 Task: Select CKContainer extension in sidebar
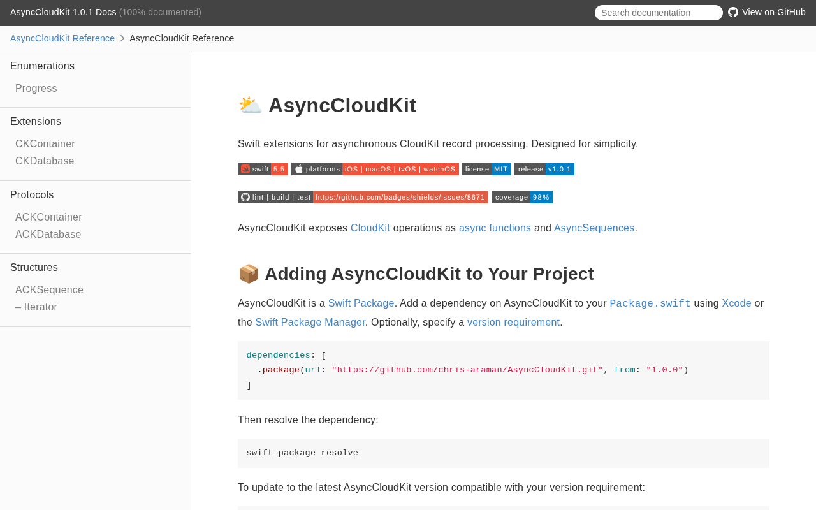[x=45, y=144]
